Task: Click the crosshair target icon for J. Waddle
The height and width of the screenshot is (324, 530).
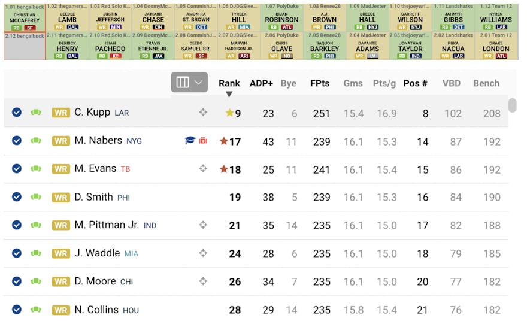Action: tap(203, 253)
